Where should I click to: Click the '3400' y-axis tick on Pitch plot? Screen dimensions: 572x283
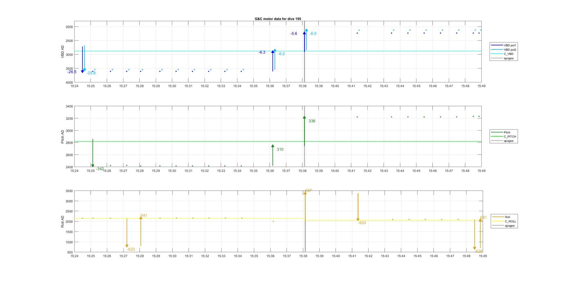tap(69, 107)
